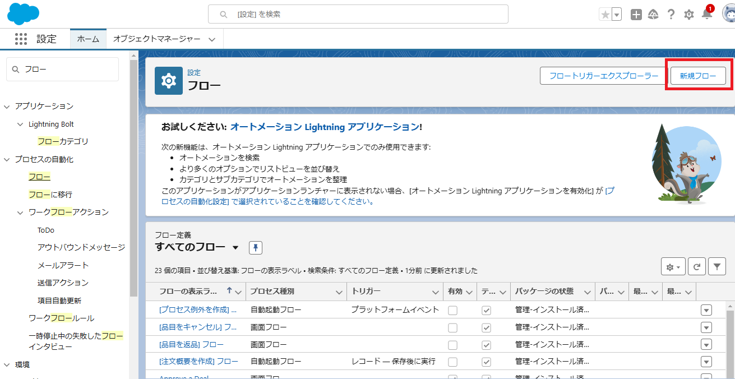Open the [プロセス例外を作成] flow link
Image resolution: width=735 pixels, height=379 pixels.
(x=198, y=309)
